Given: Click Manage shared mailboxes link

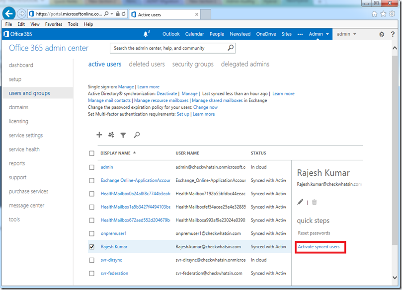Looking at the screenshot, I should (x=217, y=100).
